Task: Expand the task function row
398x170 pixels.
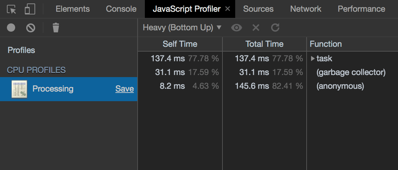Action: [x=312, y=59]
